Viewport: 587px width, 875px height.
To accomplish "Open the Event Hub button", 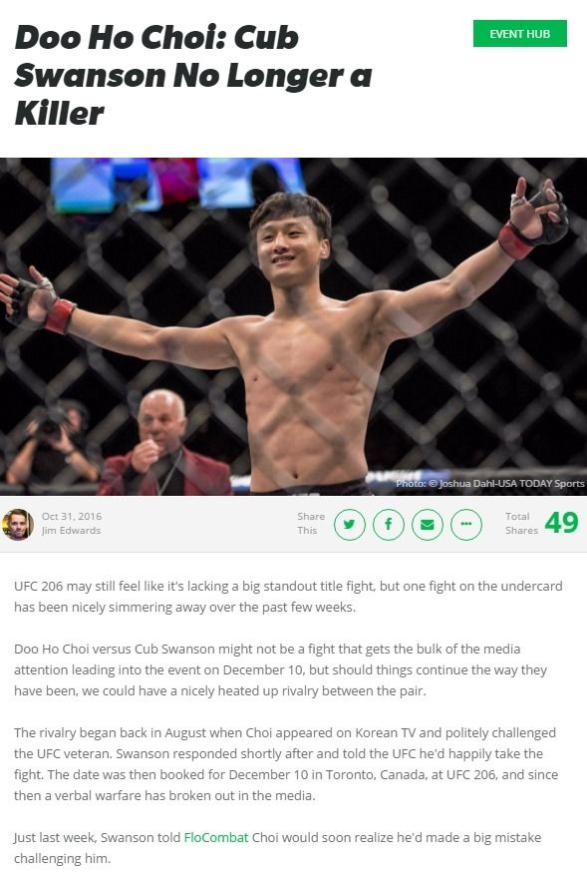I will (x=520, y=34).
